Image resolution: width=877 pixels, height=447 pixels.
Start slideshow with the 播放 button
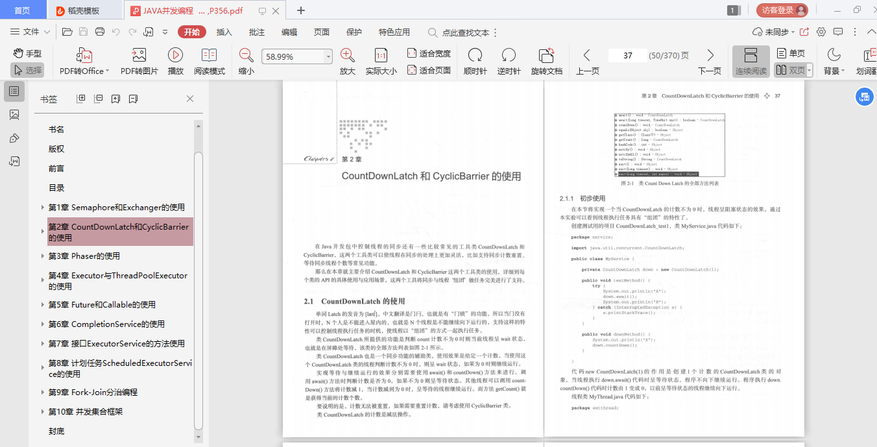[175, 62]
